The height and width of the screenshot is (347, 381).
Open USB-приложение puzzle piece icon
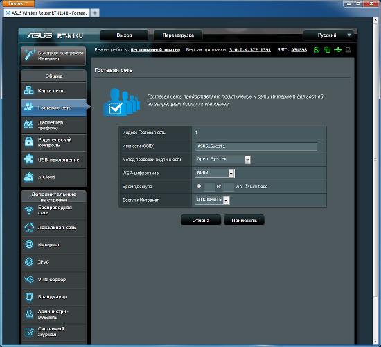click(28, 159)
